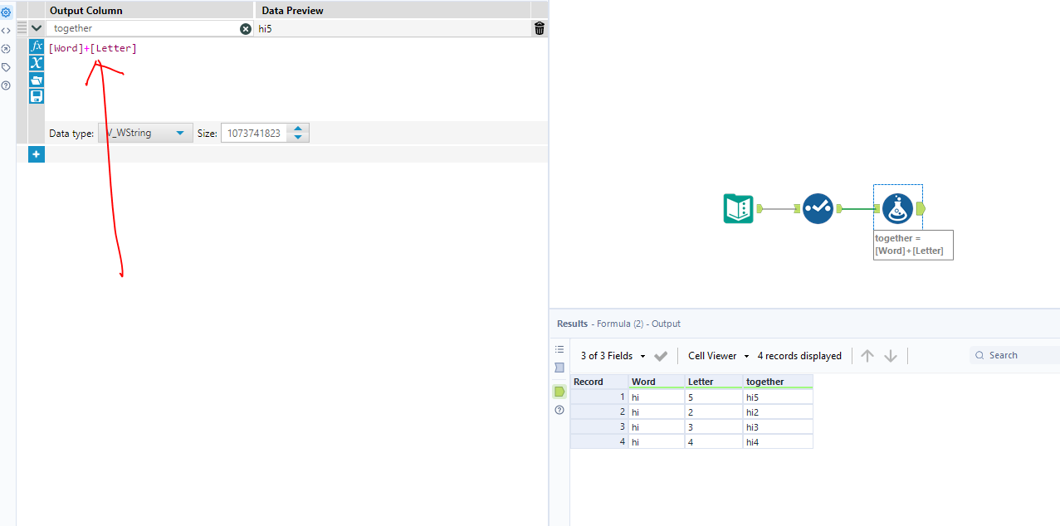This screenshot has height=526, width=1060.
Task: Select the Select tool checkmark icon on canvas
Action: click(x=818, y=208)
